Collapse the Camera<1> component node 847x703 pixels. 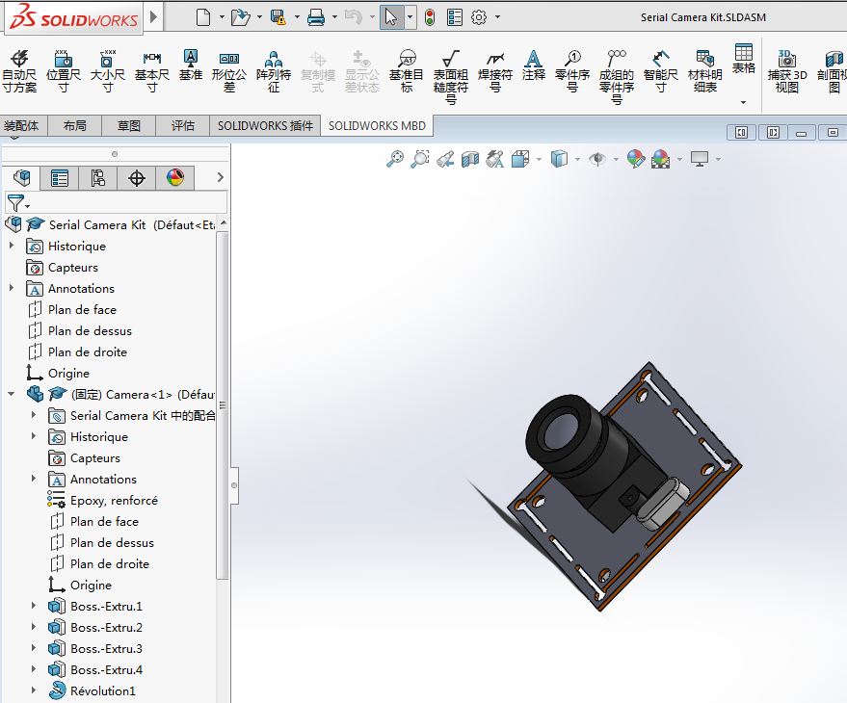tap(12, 394)
